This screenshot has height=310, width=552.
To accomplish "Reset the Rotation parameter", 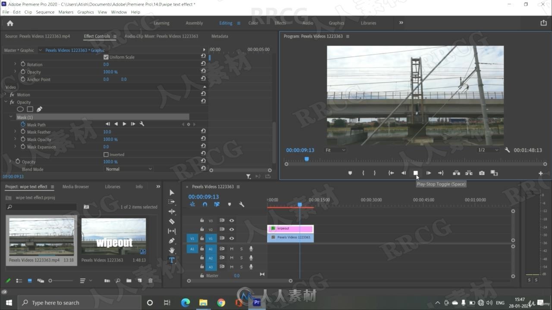I will 203,64.
